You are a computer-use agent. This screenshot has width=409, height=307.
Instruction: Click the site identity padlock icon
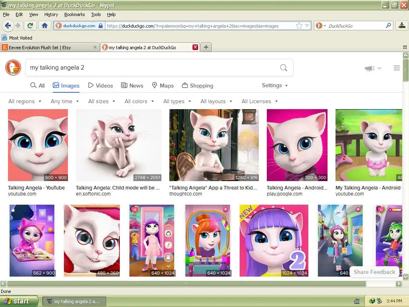click(100, 26)
